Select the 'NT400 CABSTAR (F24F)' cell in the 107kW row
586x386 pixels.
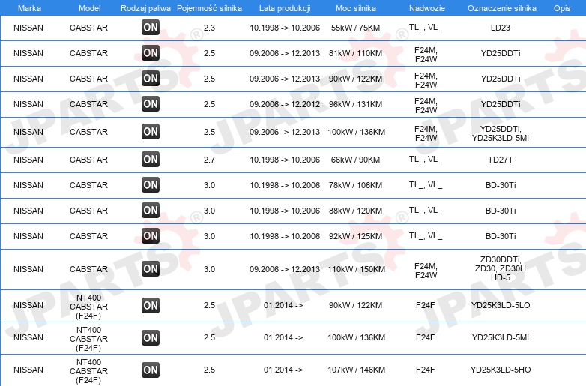coord(88,371)
